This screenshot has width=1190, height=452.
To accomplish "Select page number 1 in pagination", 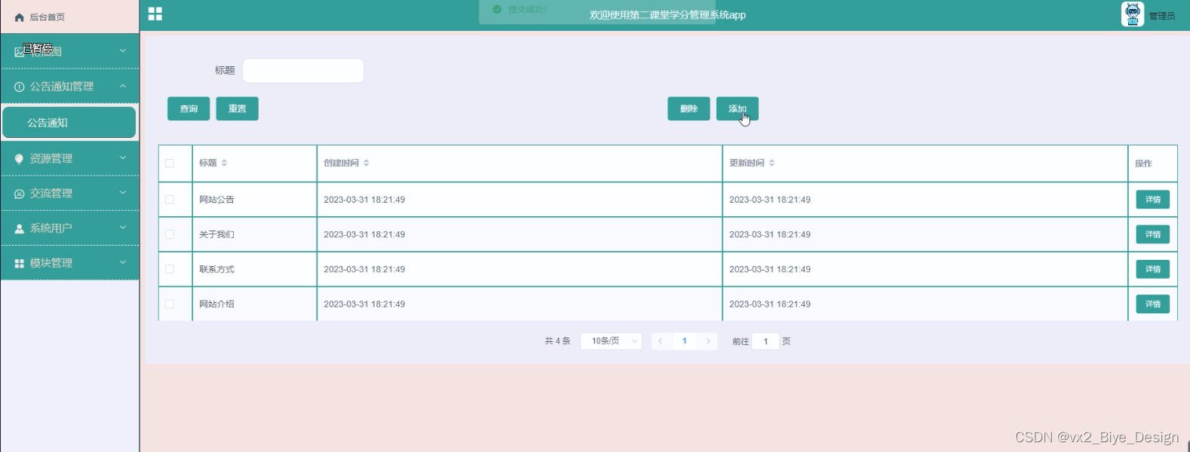I will tap(685, 341).
